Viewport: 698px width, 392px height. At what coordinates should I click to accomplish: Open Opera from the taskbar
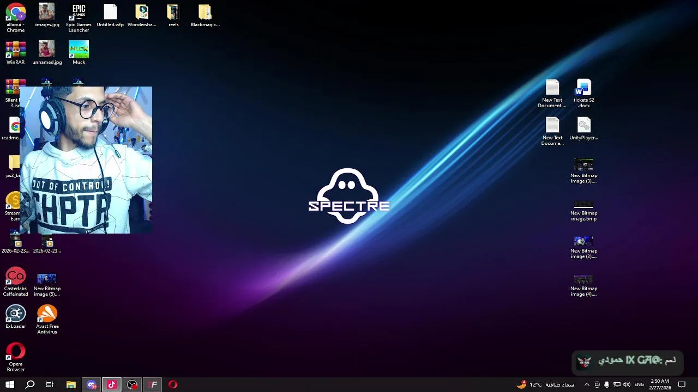tap(173, 384)
